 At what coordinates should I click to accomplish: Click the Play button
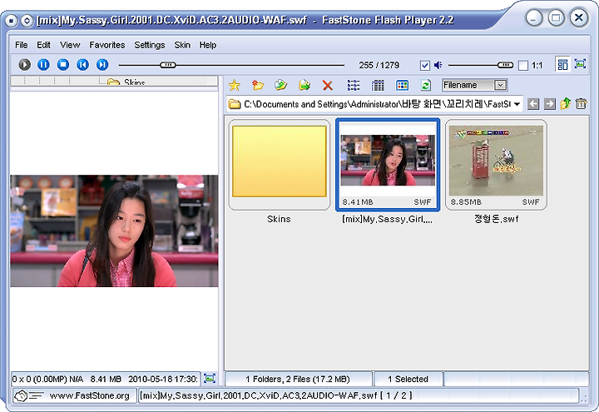tap(24, 65)
